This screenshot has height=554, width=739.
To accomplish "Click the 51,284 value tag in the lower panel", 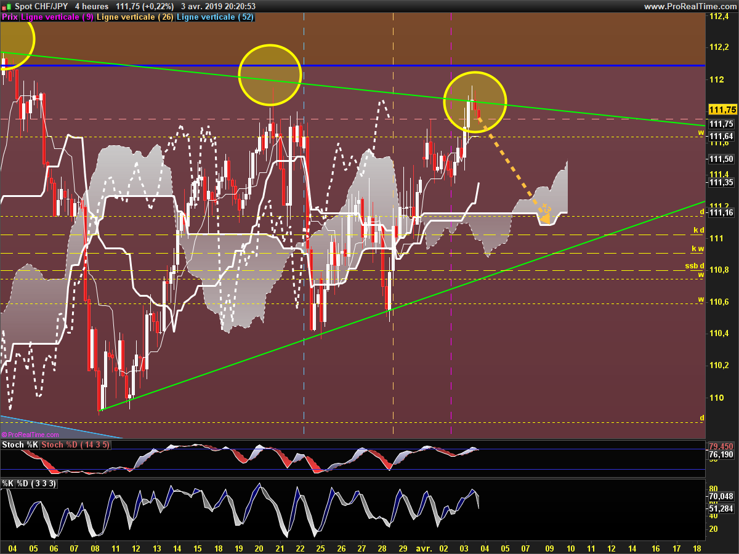I will [721, 508].
